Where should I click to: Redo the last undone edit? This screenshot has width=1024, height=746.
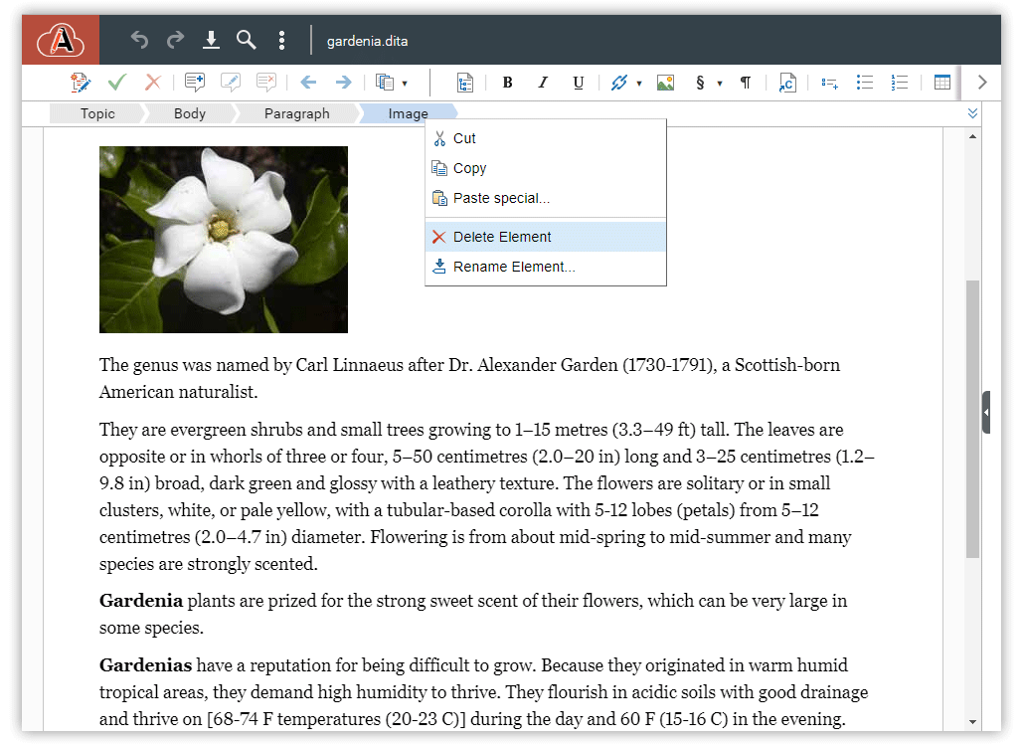tap(175, 40)
